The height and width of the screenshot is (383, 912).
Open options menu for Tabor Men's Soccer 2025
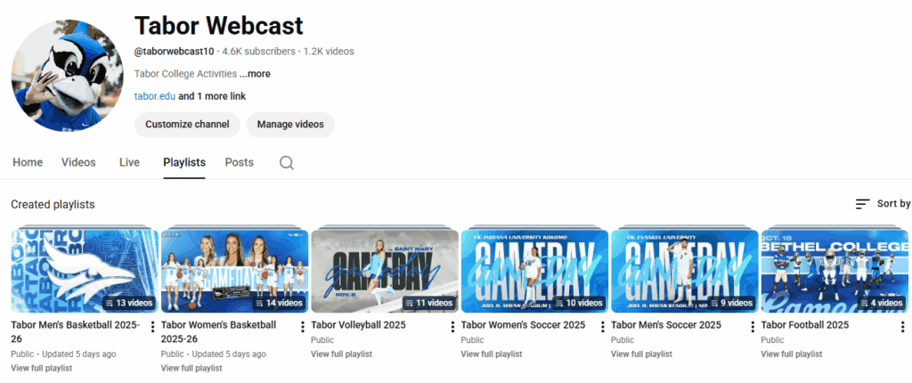point(753,327)
